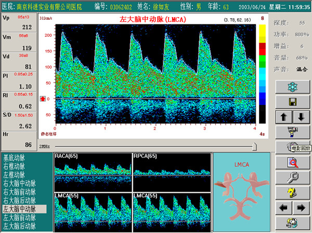Click the floppy disk save button
The height and width of the screenshot is (233, 312).
(292, 102)
